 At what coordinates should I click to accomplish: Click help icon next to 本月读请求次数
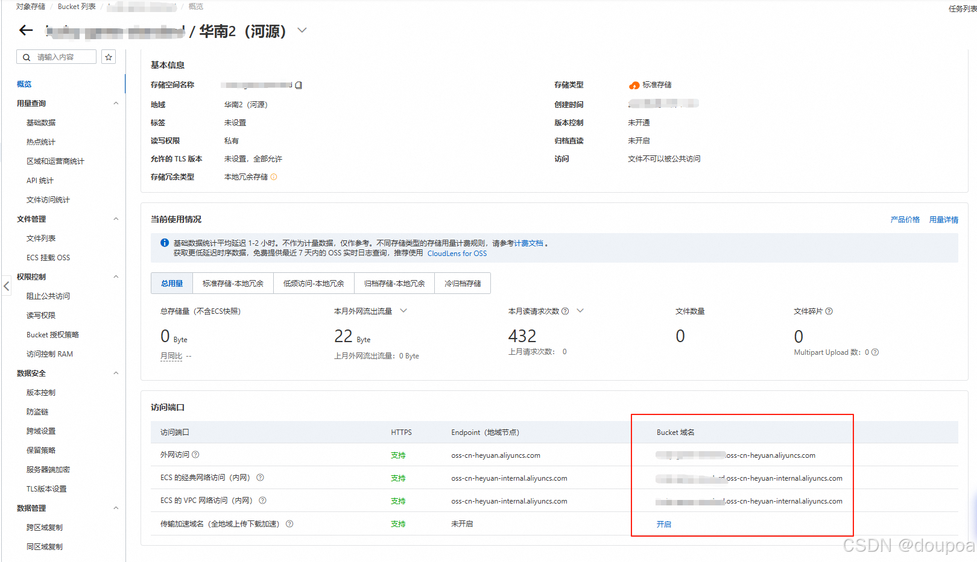[x=565, y=311]
